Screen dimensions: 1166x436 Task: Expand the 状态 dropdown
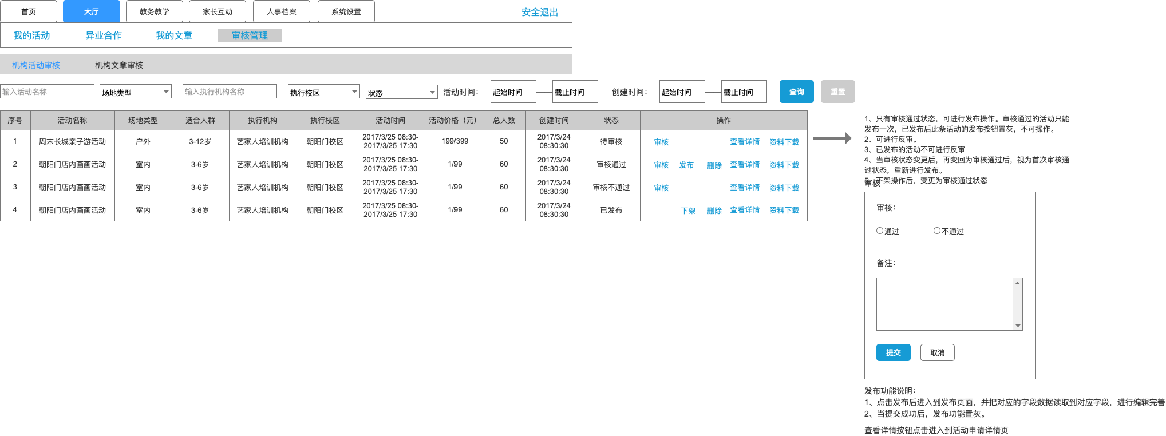pos(402,92)
